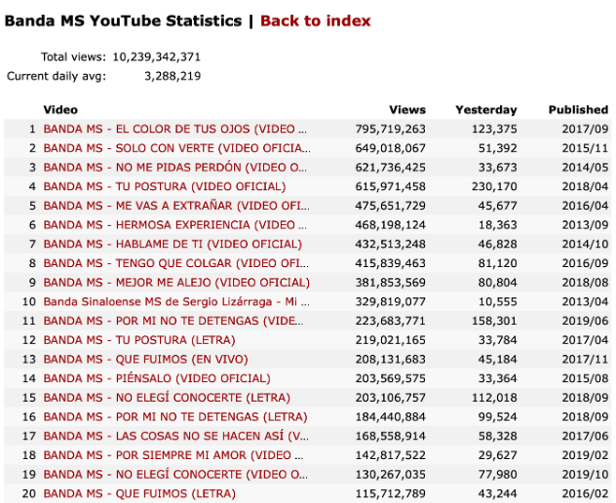
Task: Open Banda Sinaloense MS de Sergio Lizárraga link
Action: tap(176, 301)
